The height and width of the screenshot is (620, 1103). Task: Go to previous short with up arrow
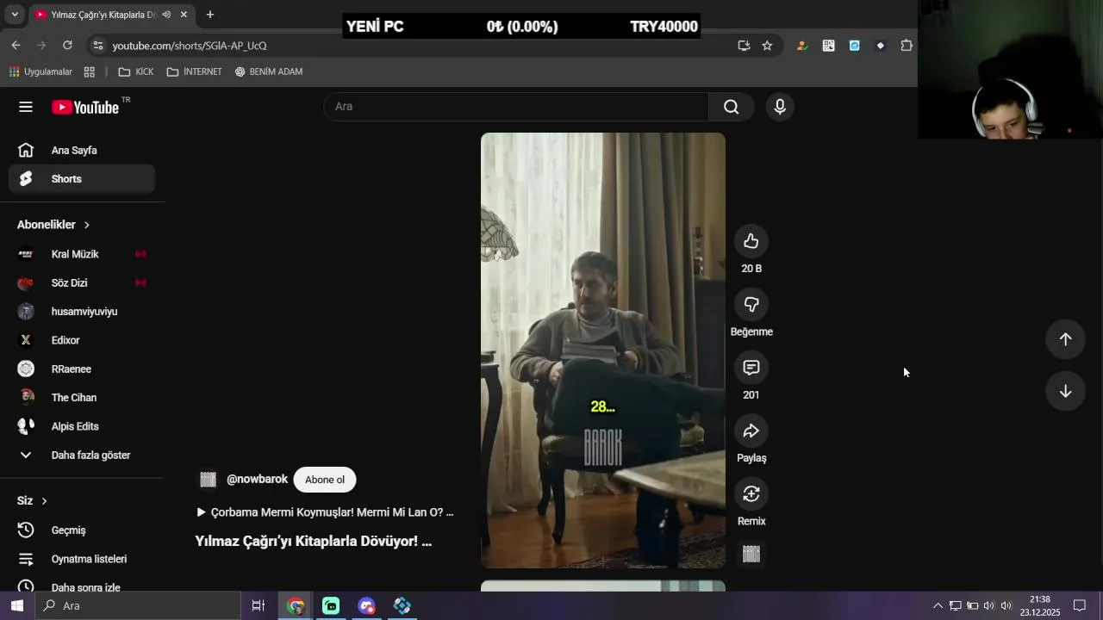point(1065,339)
